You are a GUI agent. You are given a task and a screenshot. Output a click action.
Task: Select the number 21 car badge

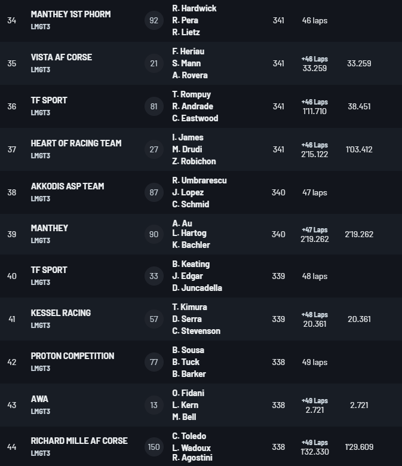[x=154, y=63]
